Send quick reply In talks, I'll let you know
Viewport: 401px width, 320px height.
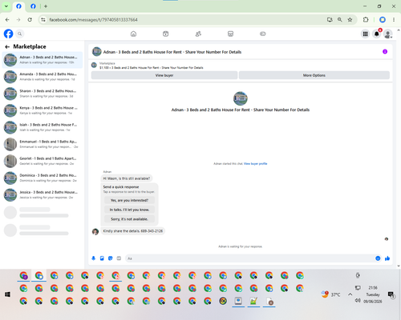[129, 210]
